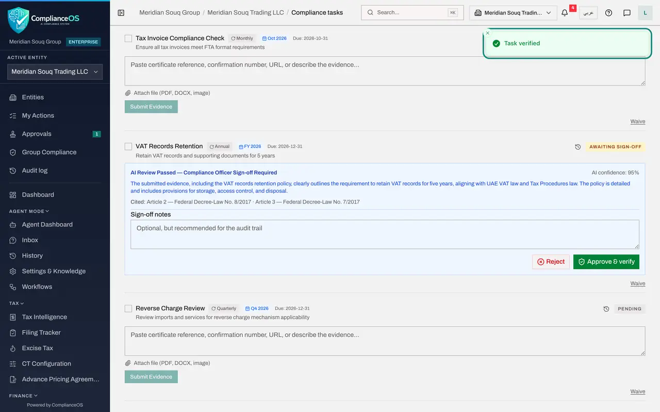Submit Evidence for Reverse Charge Review
This screenshot has height=412, width=660.
(x=151, y=376)
